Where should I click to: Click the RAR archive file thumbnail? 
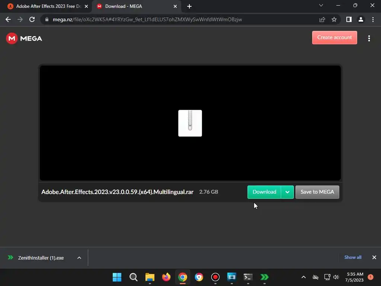(190, 123)
